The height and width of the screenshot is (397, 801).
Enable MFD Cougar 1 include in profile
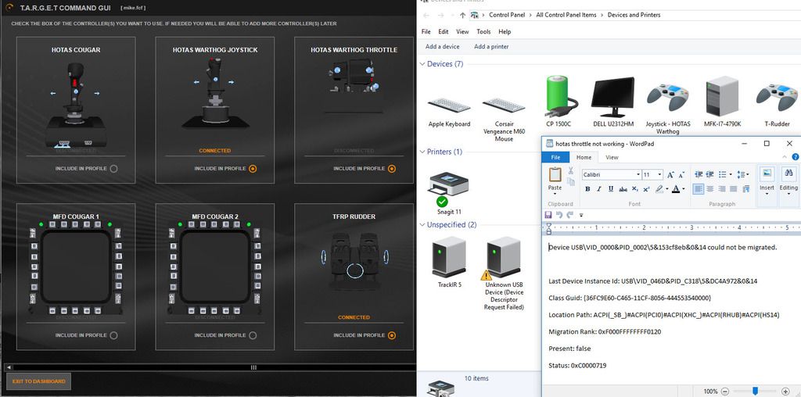114,335
